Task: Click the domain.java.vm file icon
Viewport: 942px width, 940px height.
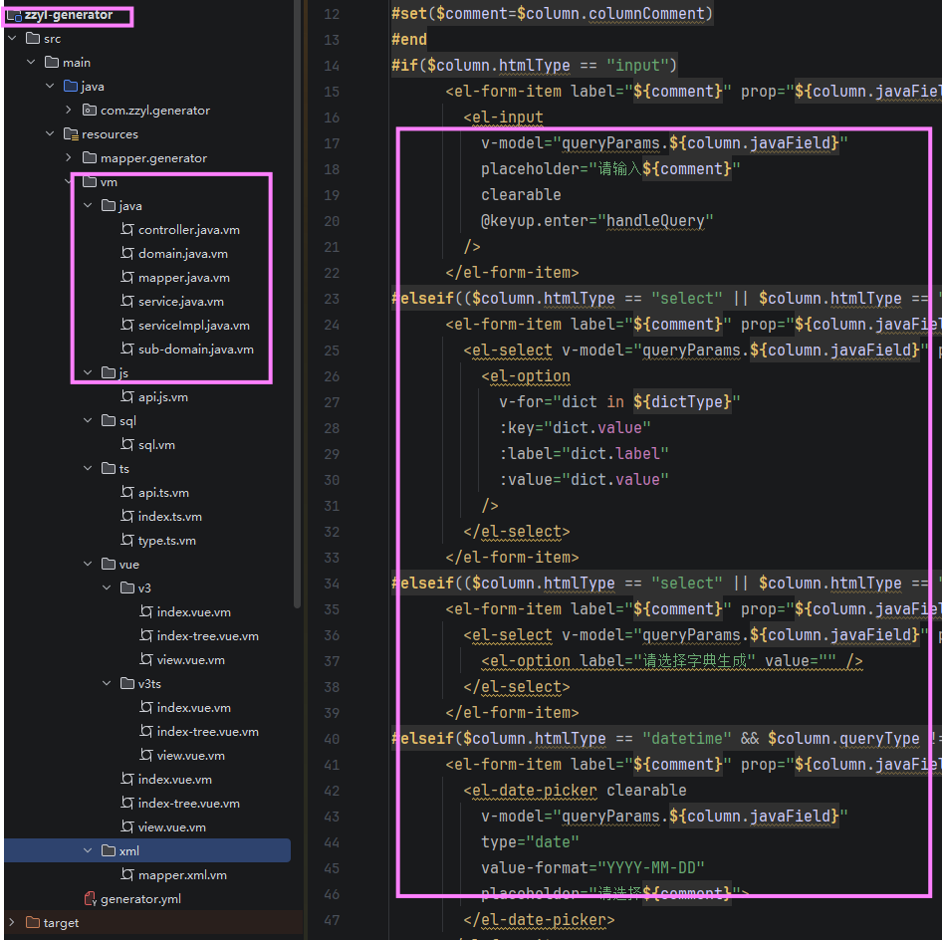Action: [126, 254]
